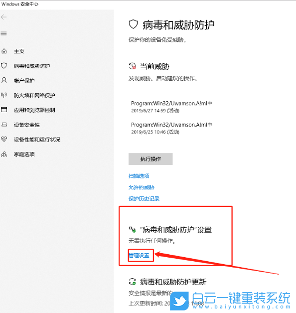Screen dimensions: 296x313
Task: Click the refresh icon beside 病毒和威胁防护更新
Action: click(132, 282)
